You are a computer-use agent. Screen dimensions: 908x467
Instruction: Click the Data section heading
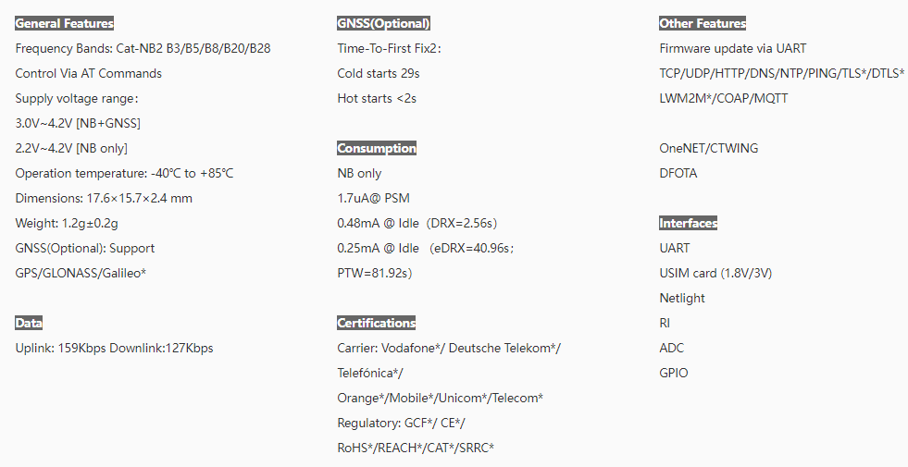click(x=29, y=323)
